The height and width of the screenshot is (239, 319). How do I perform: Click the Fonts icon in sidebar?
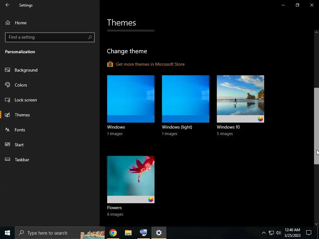(7, 130)
